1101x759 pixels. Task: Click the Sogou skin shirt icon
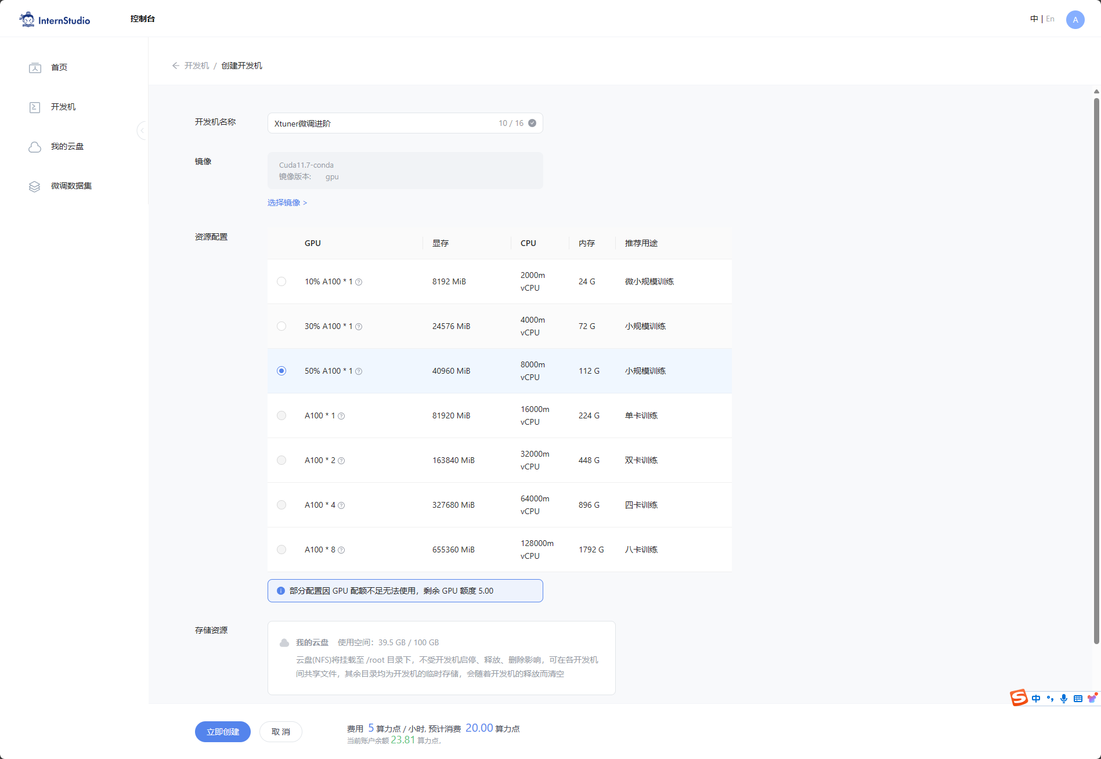(x=1092, y=698)
